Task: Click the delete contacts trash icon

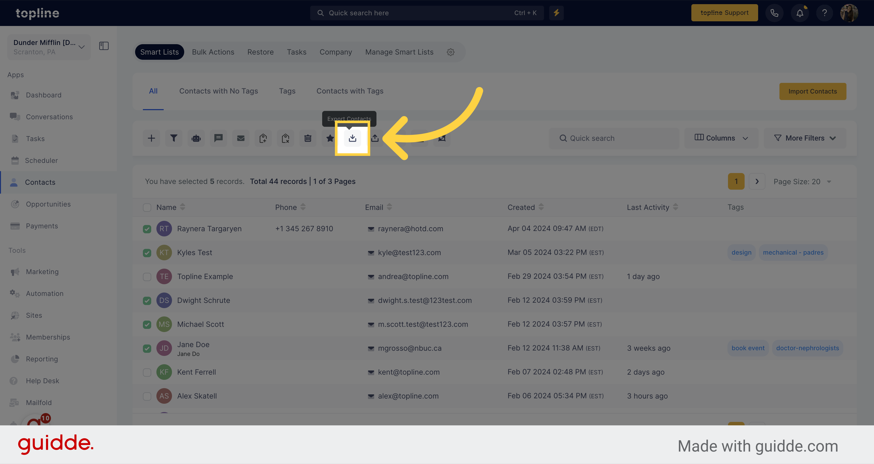Action: click(x=308, y=138)
